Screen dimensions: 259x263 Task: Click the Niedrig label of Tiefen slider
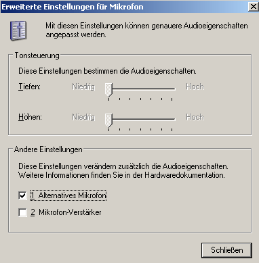[83, 87]
